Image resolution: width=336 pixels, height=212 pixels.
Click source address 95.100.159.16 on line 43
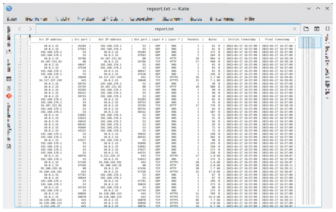pos(51,168)
